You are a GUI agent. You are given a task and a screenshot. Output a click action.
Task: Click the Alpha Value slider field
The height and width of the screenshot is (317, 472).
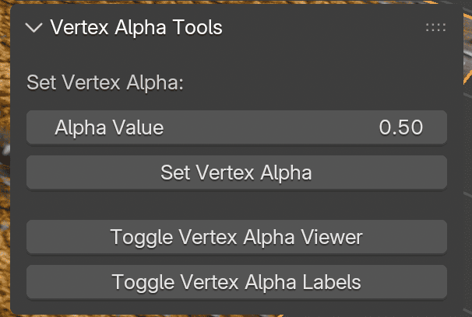(x=237, y=127)
